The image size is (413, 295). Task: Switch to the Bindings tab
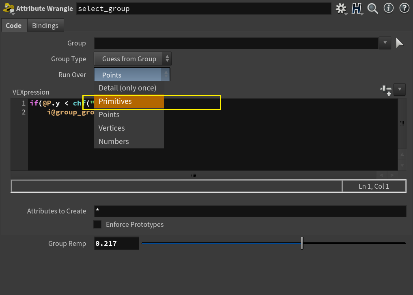[x=45, y=26]
